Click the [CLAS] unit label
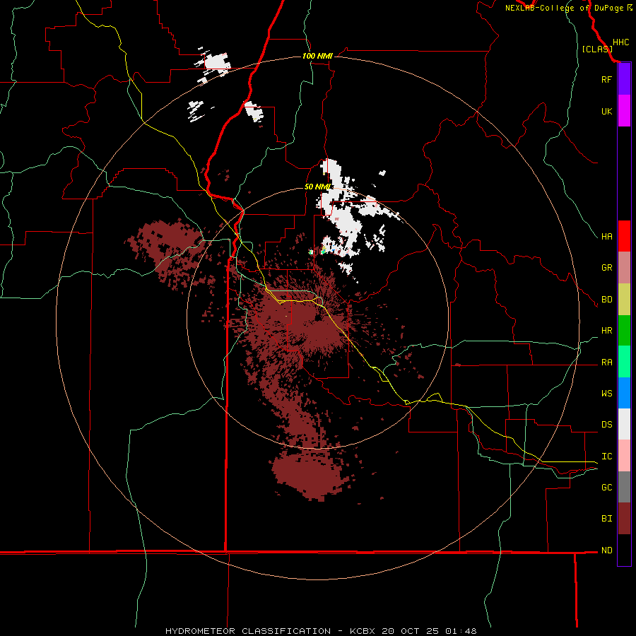The width and height of the screenshot is (636, 636). (597, 49)
